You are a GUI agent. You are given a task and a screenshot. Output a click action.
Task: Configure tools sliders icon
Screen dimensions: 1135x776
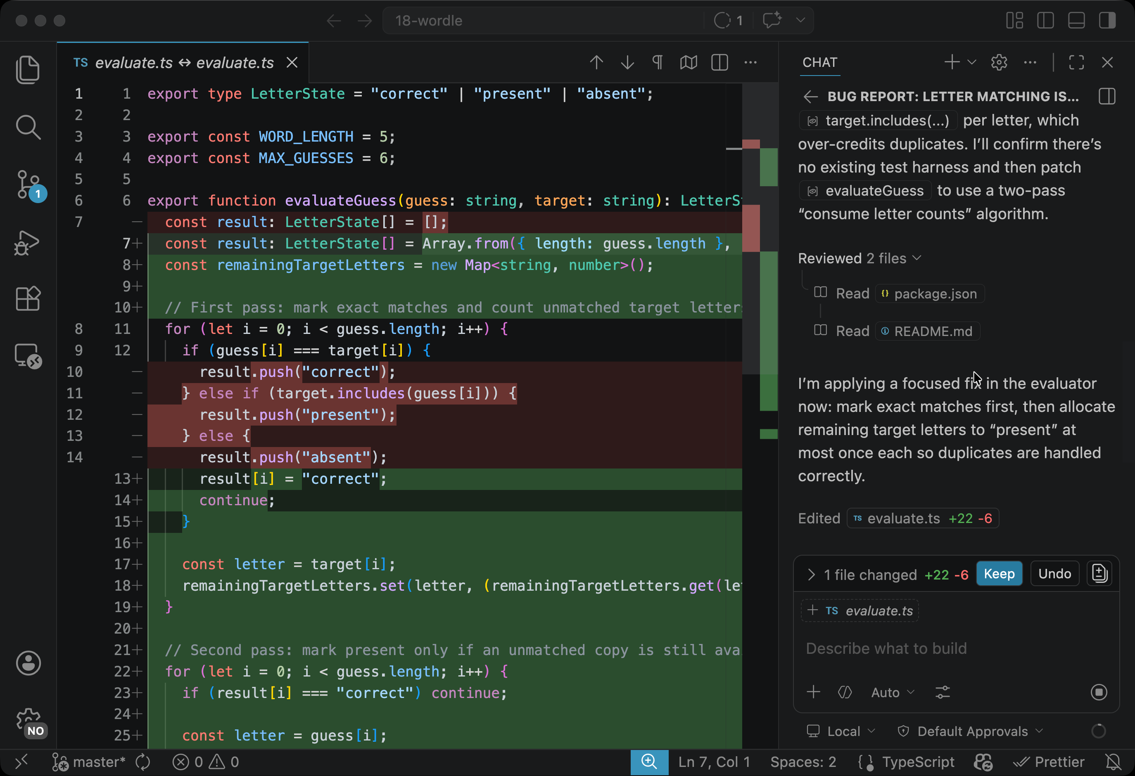tap(942, 692)
